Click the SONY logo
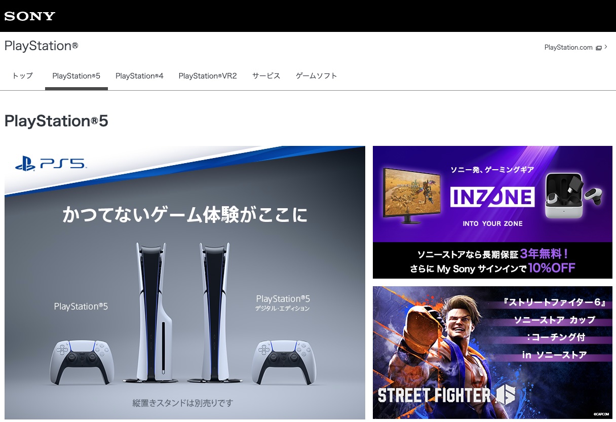The width and height of the screenshot is (616, 422). pyautogui.click(x=29, y=16)
